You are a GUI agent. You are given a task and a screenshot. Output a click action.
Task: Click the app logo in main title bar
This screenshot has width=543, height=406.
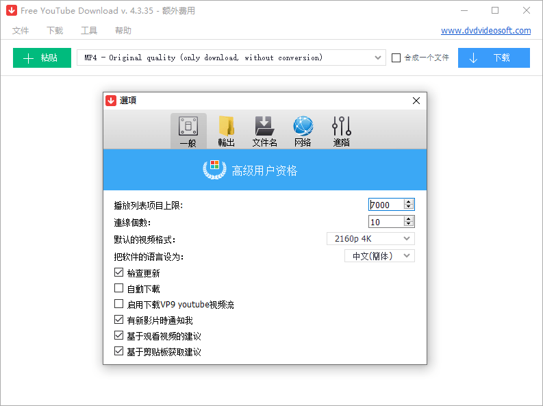(11, 11)
